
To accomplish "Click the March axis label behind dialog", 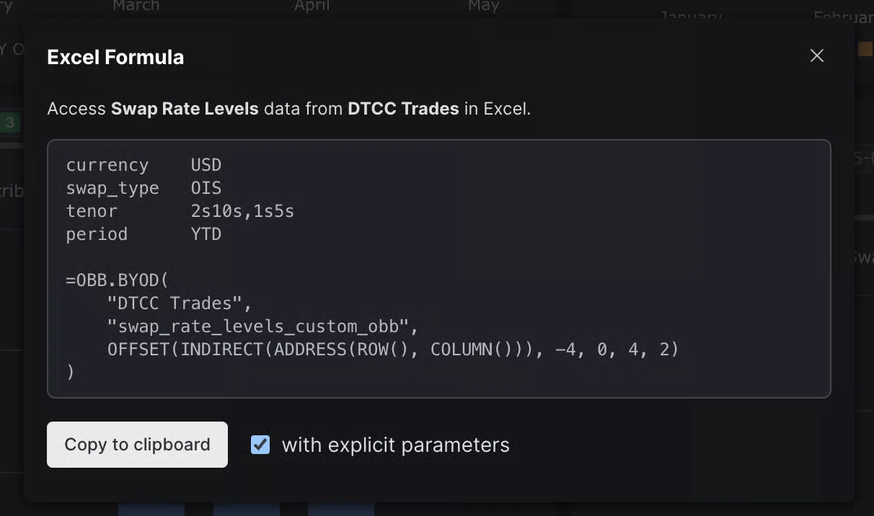I will point(136,6).
